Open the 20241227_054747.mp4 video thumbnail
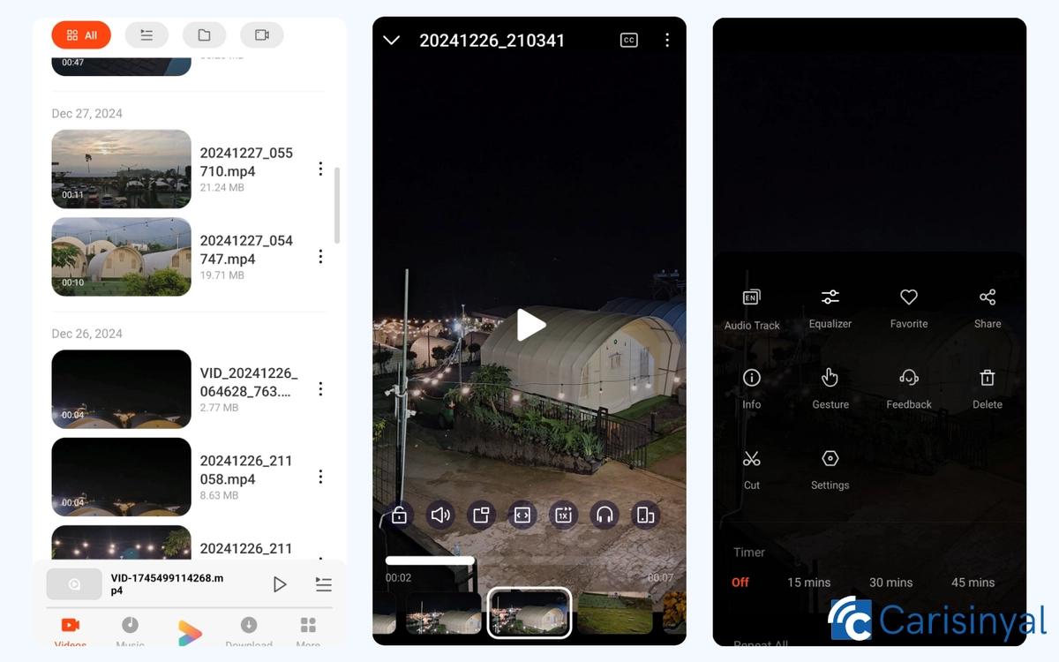The height and width of the screenshot is (662, 1059). (122, 257)
